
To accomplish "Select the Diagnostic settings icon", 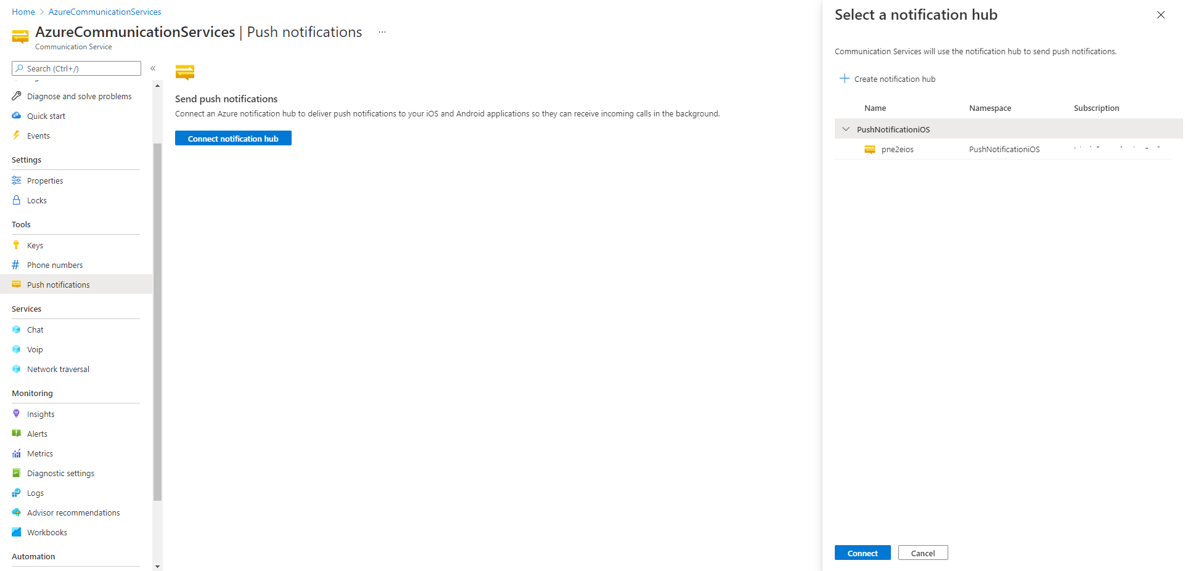I will tap(16, 472).
